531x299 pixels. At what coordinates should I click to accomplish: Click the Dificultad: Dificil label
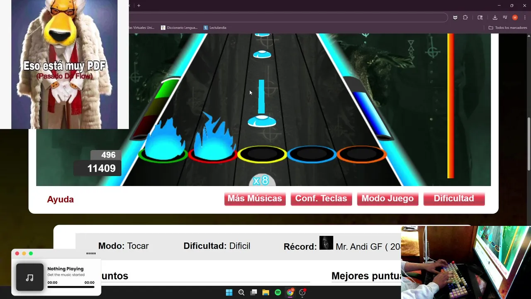click(217, 246)
